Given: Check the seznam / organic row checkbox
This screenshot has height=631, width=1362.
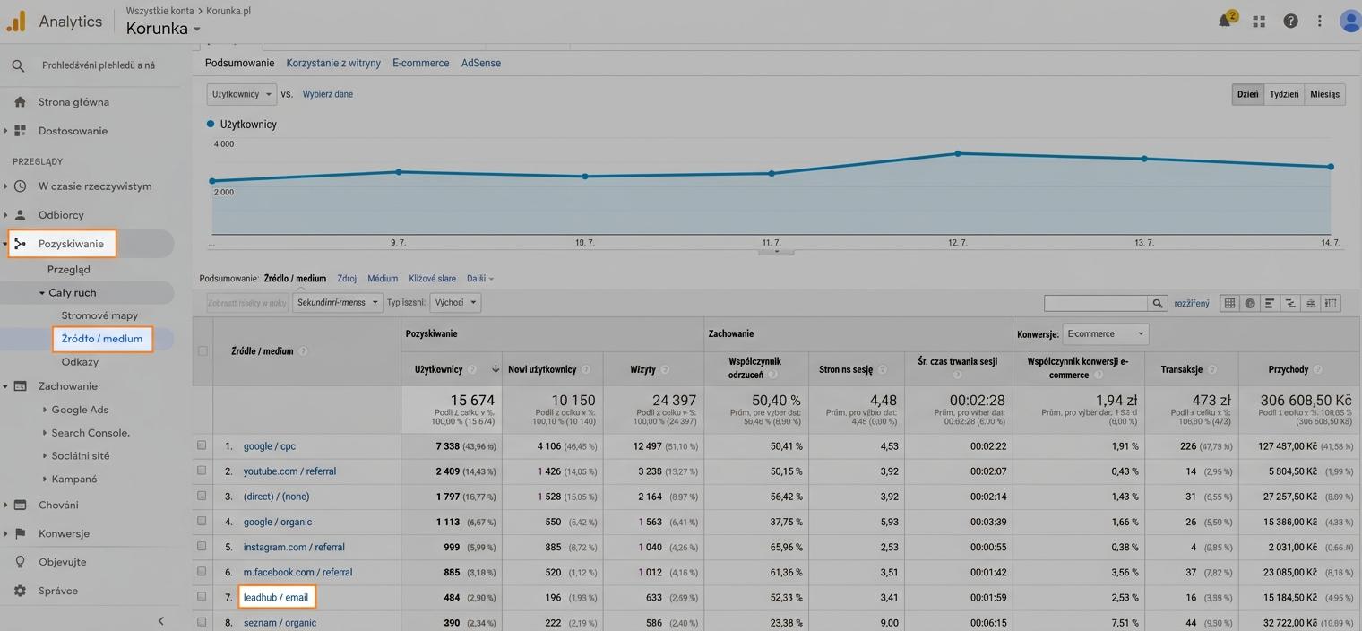Looking at the screenshot, I should 202,621.
